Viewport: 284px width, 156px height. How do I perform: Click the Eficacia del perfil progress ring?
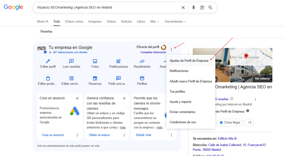pos(163,47)
